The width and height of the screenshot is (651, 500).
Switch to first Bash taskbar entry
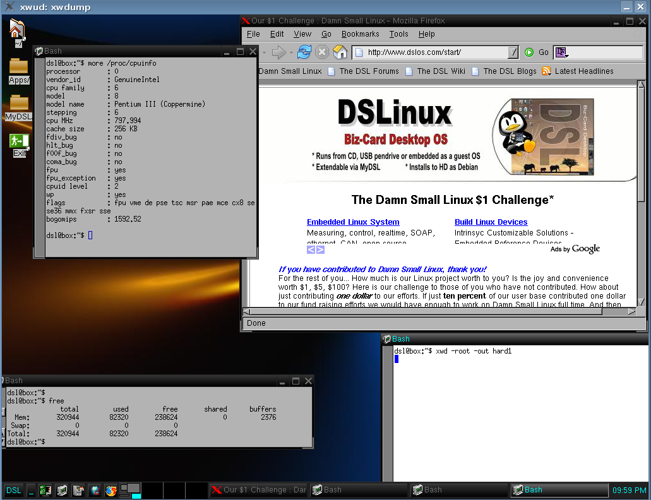click(358, 490)
